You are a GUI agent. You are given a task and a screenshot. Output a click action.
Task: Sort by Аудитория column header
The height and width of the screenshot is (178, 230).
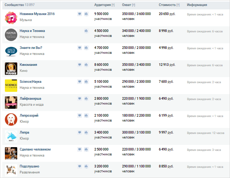[102, 5]
